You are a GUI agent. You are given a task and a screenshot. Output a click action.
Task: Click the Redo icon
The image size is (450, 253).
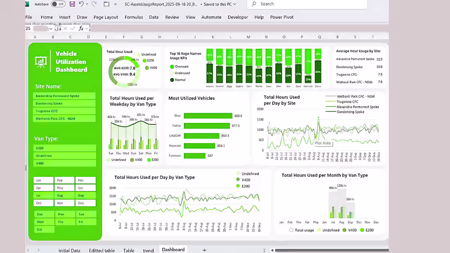point(93,4)
